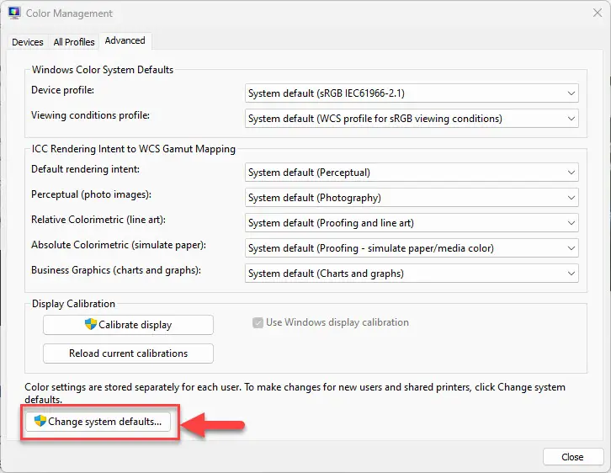Viewport: 611px width, 473px height.
Task: Click Absolute Colorimetric (simulate paper) label
Action: (x=119, y=245)
